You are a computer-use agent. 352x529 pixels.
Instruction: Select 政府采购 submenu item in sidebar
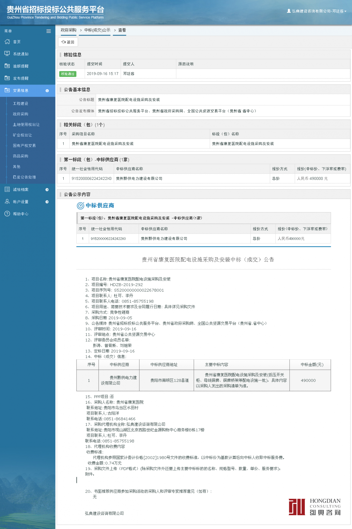tap(21, 114)
